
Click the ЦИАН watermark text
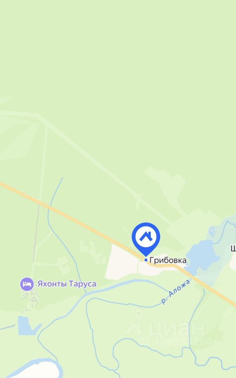coord(177,328)
